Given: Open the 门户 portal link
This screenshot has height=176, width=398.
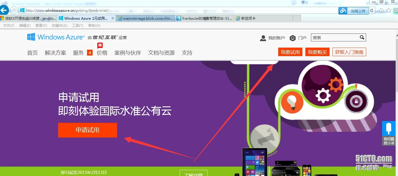Looking at the screenshot, I should (x=302, y=38).
